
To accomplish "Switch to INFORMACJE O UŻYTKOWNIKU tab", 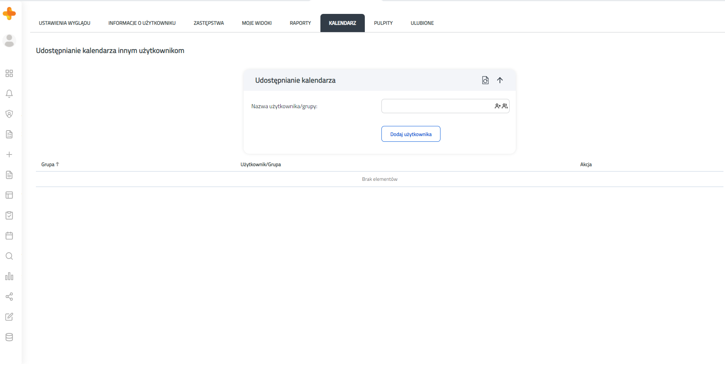I will [142, 23].
